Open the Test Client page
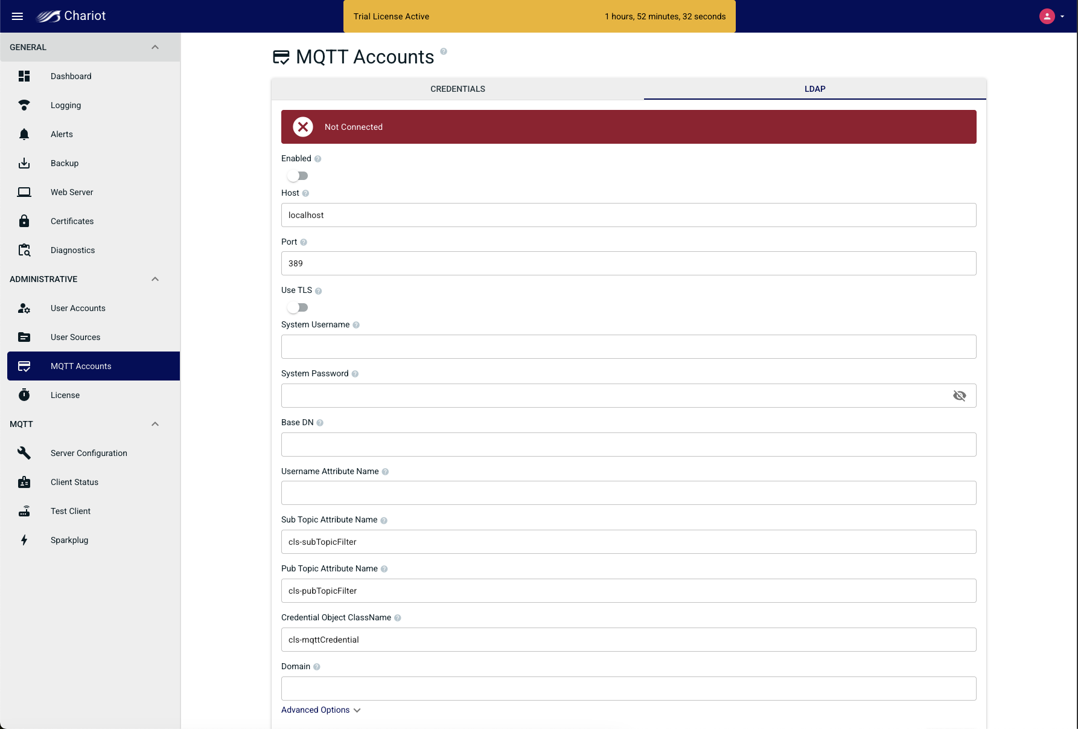This screenshot has height=729, width=1078. coord(71,511)
